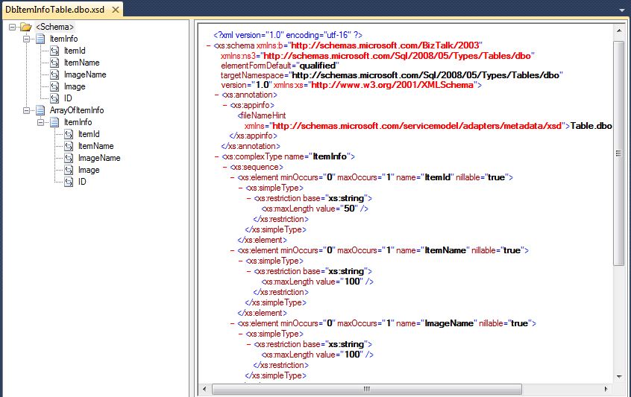Select the <Schema> tree label
Image resolution: width=631 pixels, height=397 pixels.
54,27
